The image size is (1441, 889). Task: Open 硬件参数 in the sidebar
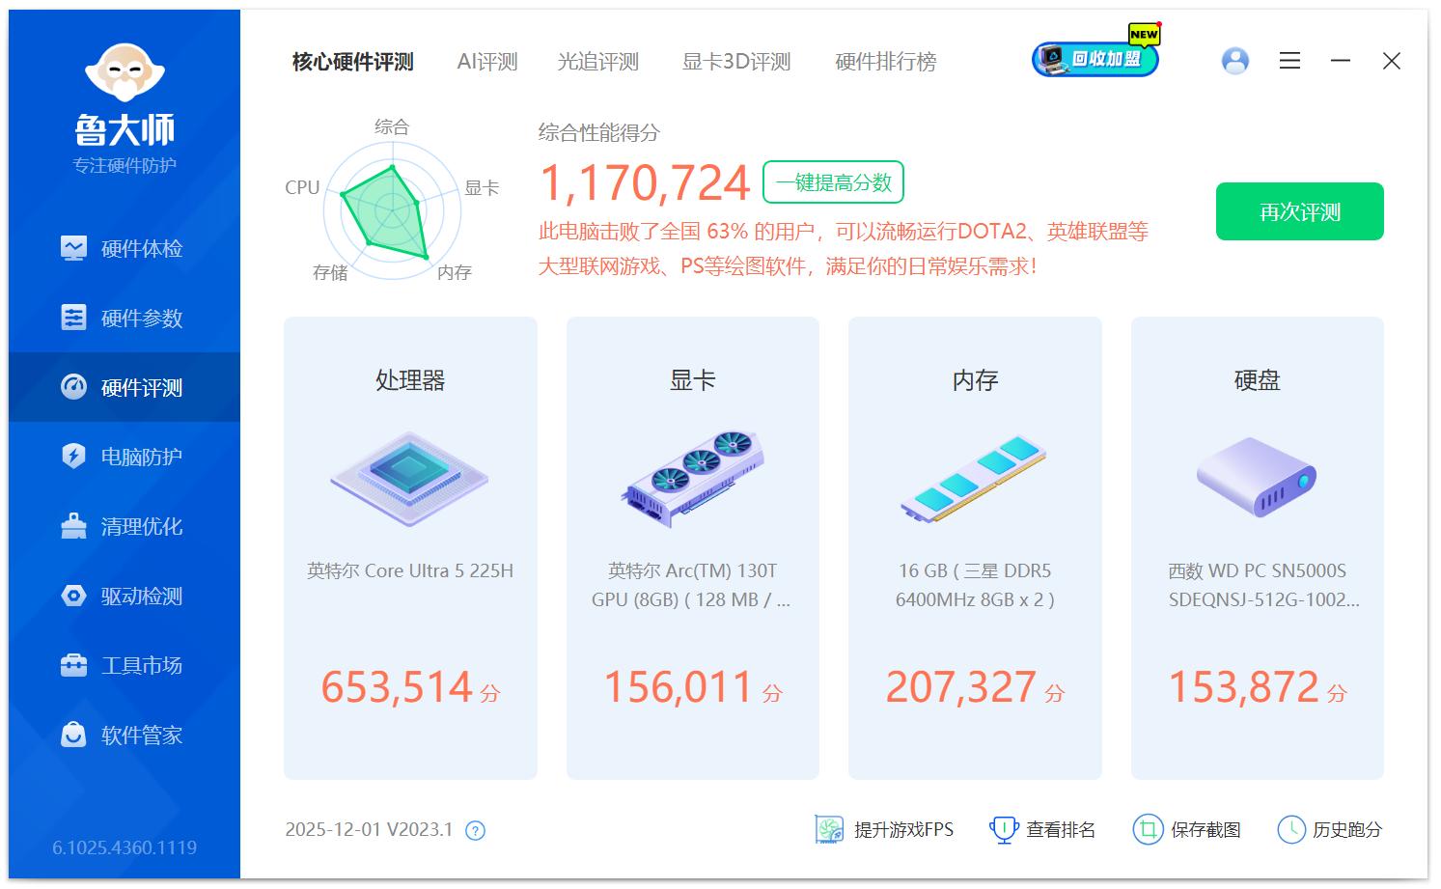[125, 318]
